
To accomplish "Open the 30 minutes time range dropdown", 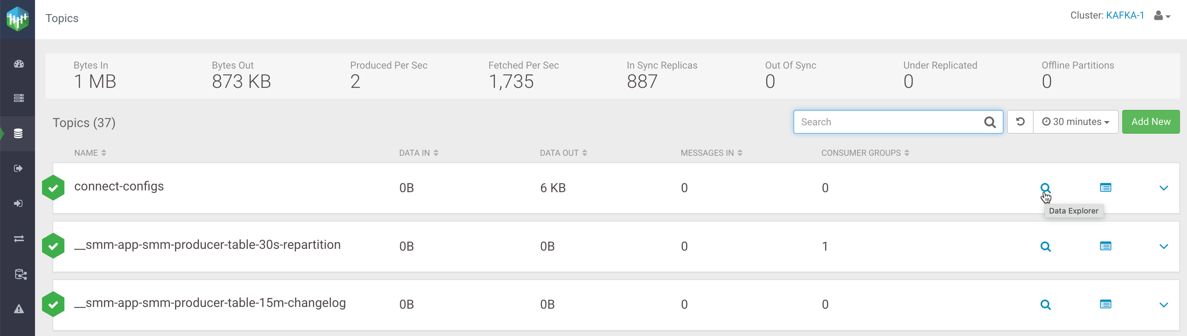I will tap(1076, 122).
